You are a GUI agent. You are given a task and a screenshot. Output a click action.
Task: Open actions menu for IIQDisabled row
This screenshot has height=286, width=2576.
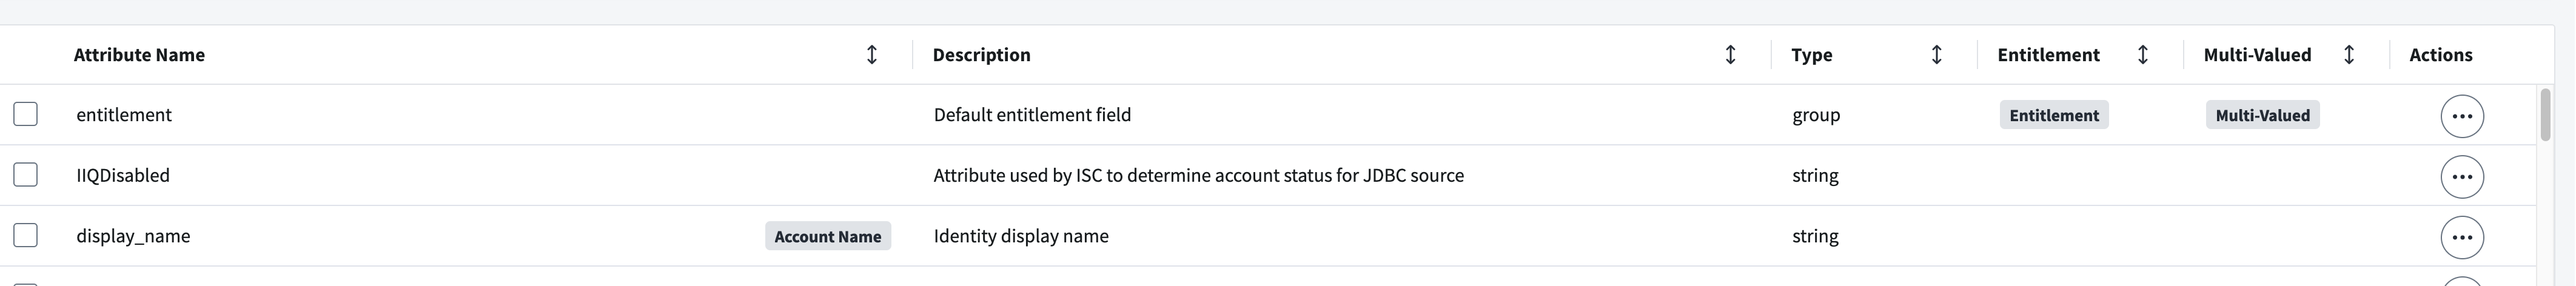click(2462, 177)
